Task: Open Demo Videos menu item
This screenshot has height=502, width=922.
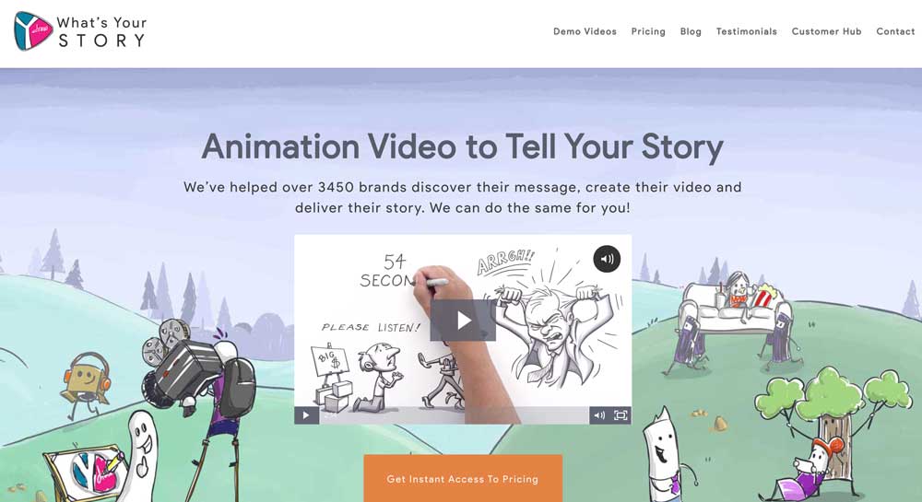Action: [585, 31]
